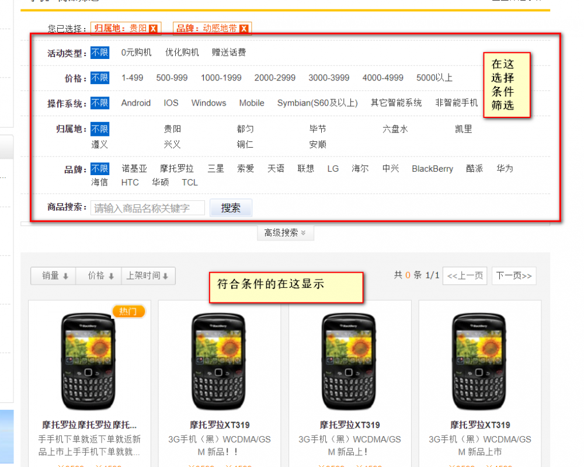This screenshot has height=467, width=584.
Task: Choose 遵义 as location
Action: coord(99,145)
